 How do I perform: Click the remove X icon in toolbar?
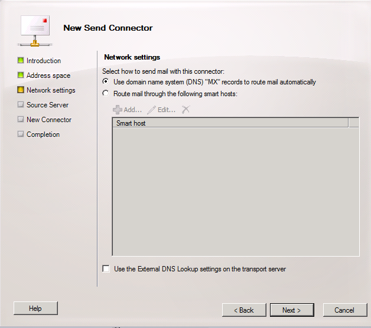click(x=185, y=109)
